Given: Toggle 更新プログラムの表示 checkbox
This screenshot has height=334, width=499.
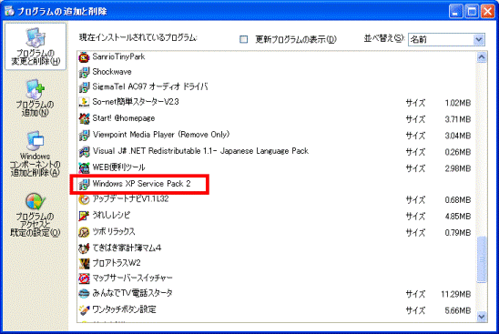Looking at the screenshot, I should pos(243,39).
